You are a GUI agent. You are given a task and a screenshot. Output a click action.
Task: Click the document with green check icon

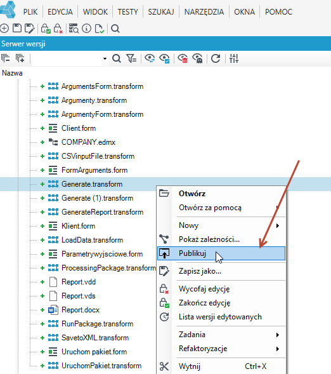(100, 29)
